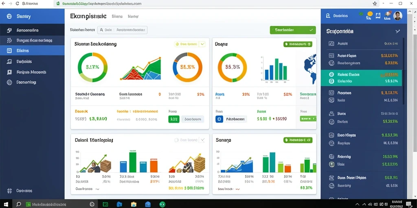Viewport: 417px width, 208px height.
Task: Click the small green button at second card's right edge
Action: [x=308, y=119]
